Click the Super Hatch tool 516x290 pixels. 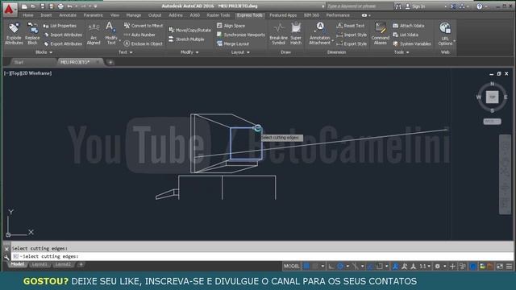coord(296,34)
